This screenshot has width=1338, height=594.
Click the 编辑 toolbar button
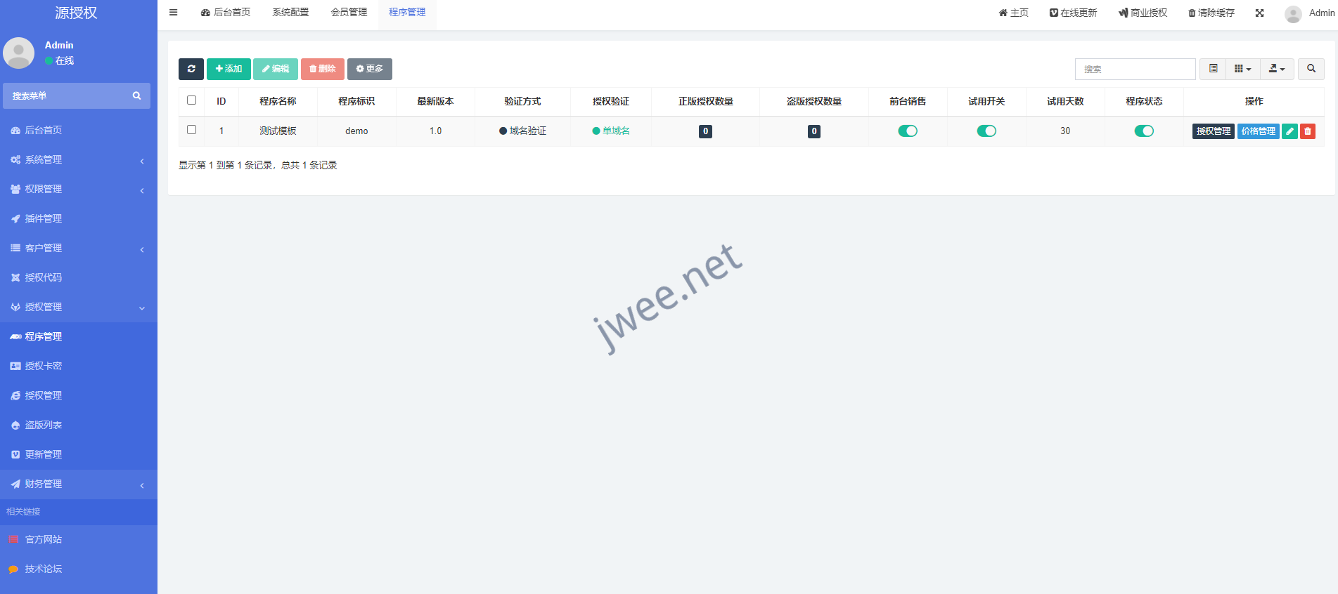pyautogui.click(x=276, y=69)
